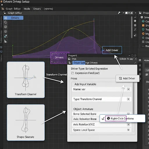Click the clock icon right of the graph
This screenshot has width=149, height=149.
135,25
